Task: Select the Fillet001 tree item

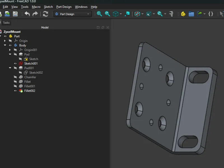Action: pyautogui.click(x=30, y=86)
